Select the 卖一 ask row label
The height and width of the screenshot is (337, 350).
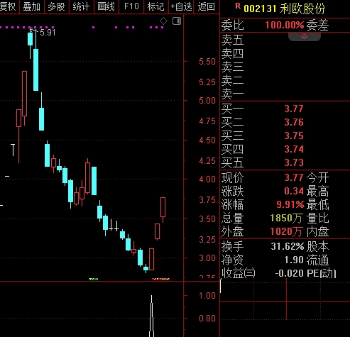(232, 94)
